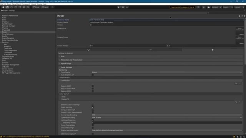The height and width of the screenshot is (138, 246).
Task: Remove a Graphics API with the minus button
Action: click(x=239, y=83)
